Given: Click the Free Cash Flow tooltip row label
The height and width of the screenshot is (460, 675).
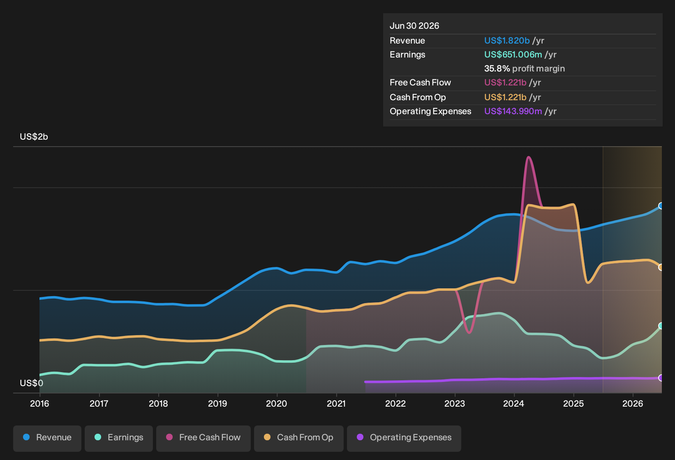Looking at the screenshot, I should [420, 83].
